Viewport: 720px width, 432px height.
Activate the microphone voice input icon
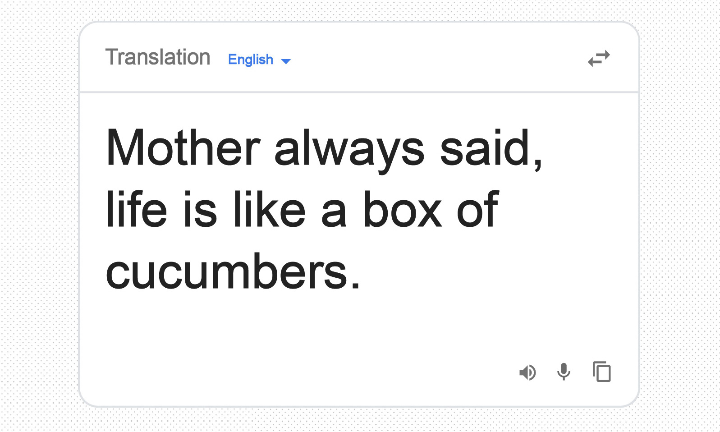[x=564, y=372]
